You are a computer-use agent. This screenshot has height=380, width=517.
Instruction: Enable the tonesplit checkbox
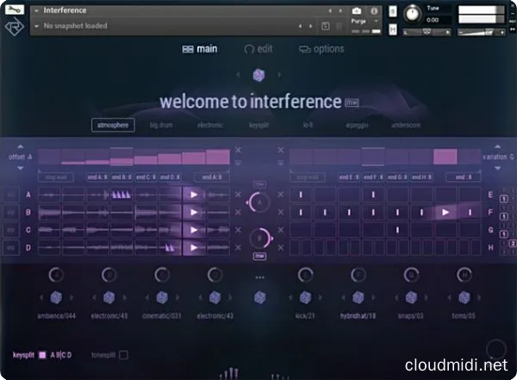[x=123, y=355]
